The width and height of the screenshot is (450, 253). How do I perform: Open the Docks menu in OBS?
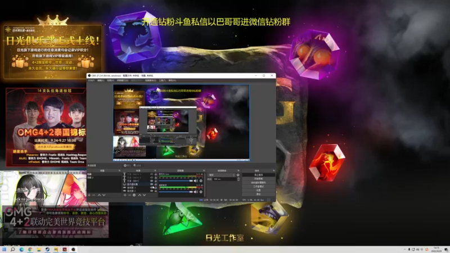point(122,80)
